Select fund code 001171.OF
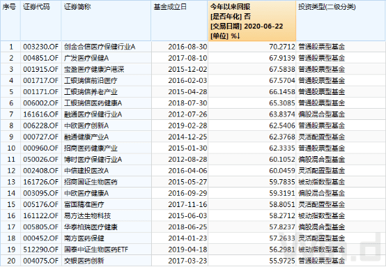This screenshot has height=267, width=386. coord(41,92)
